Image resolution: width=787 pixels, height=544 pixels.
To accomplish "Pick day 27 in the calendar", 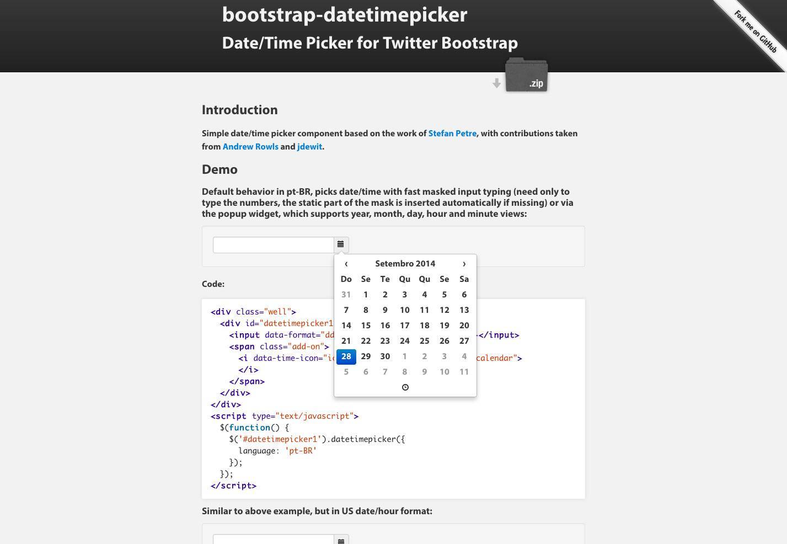I will pyautogui.click(x=464, y=341).
